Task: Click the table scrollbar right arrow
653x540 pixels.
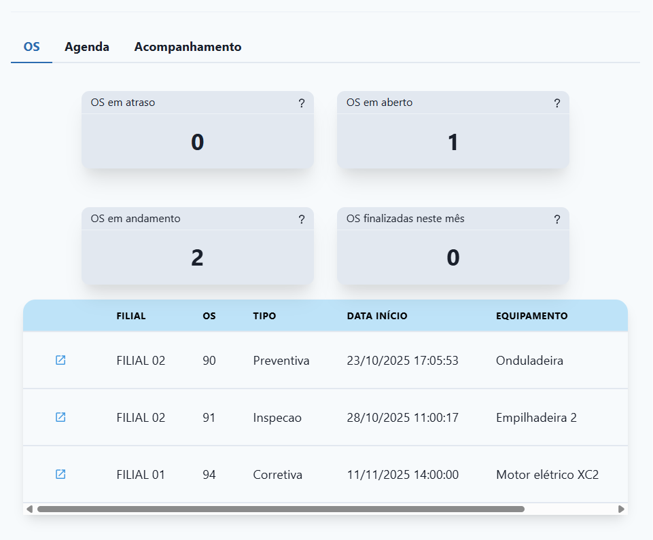Action: click(x=621, y=509)
